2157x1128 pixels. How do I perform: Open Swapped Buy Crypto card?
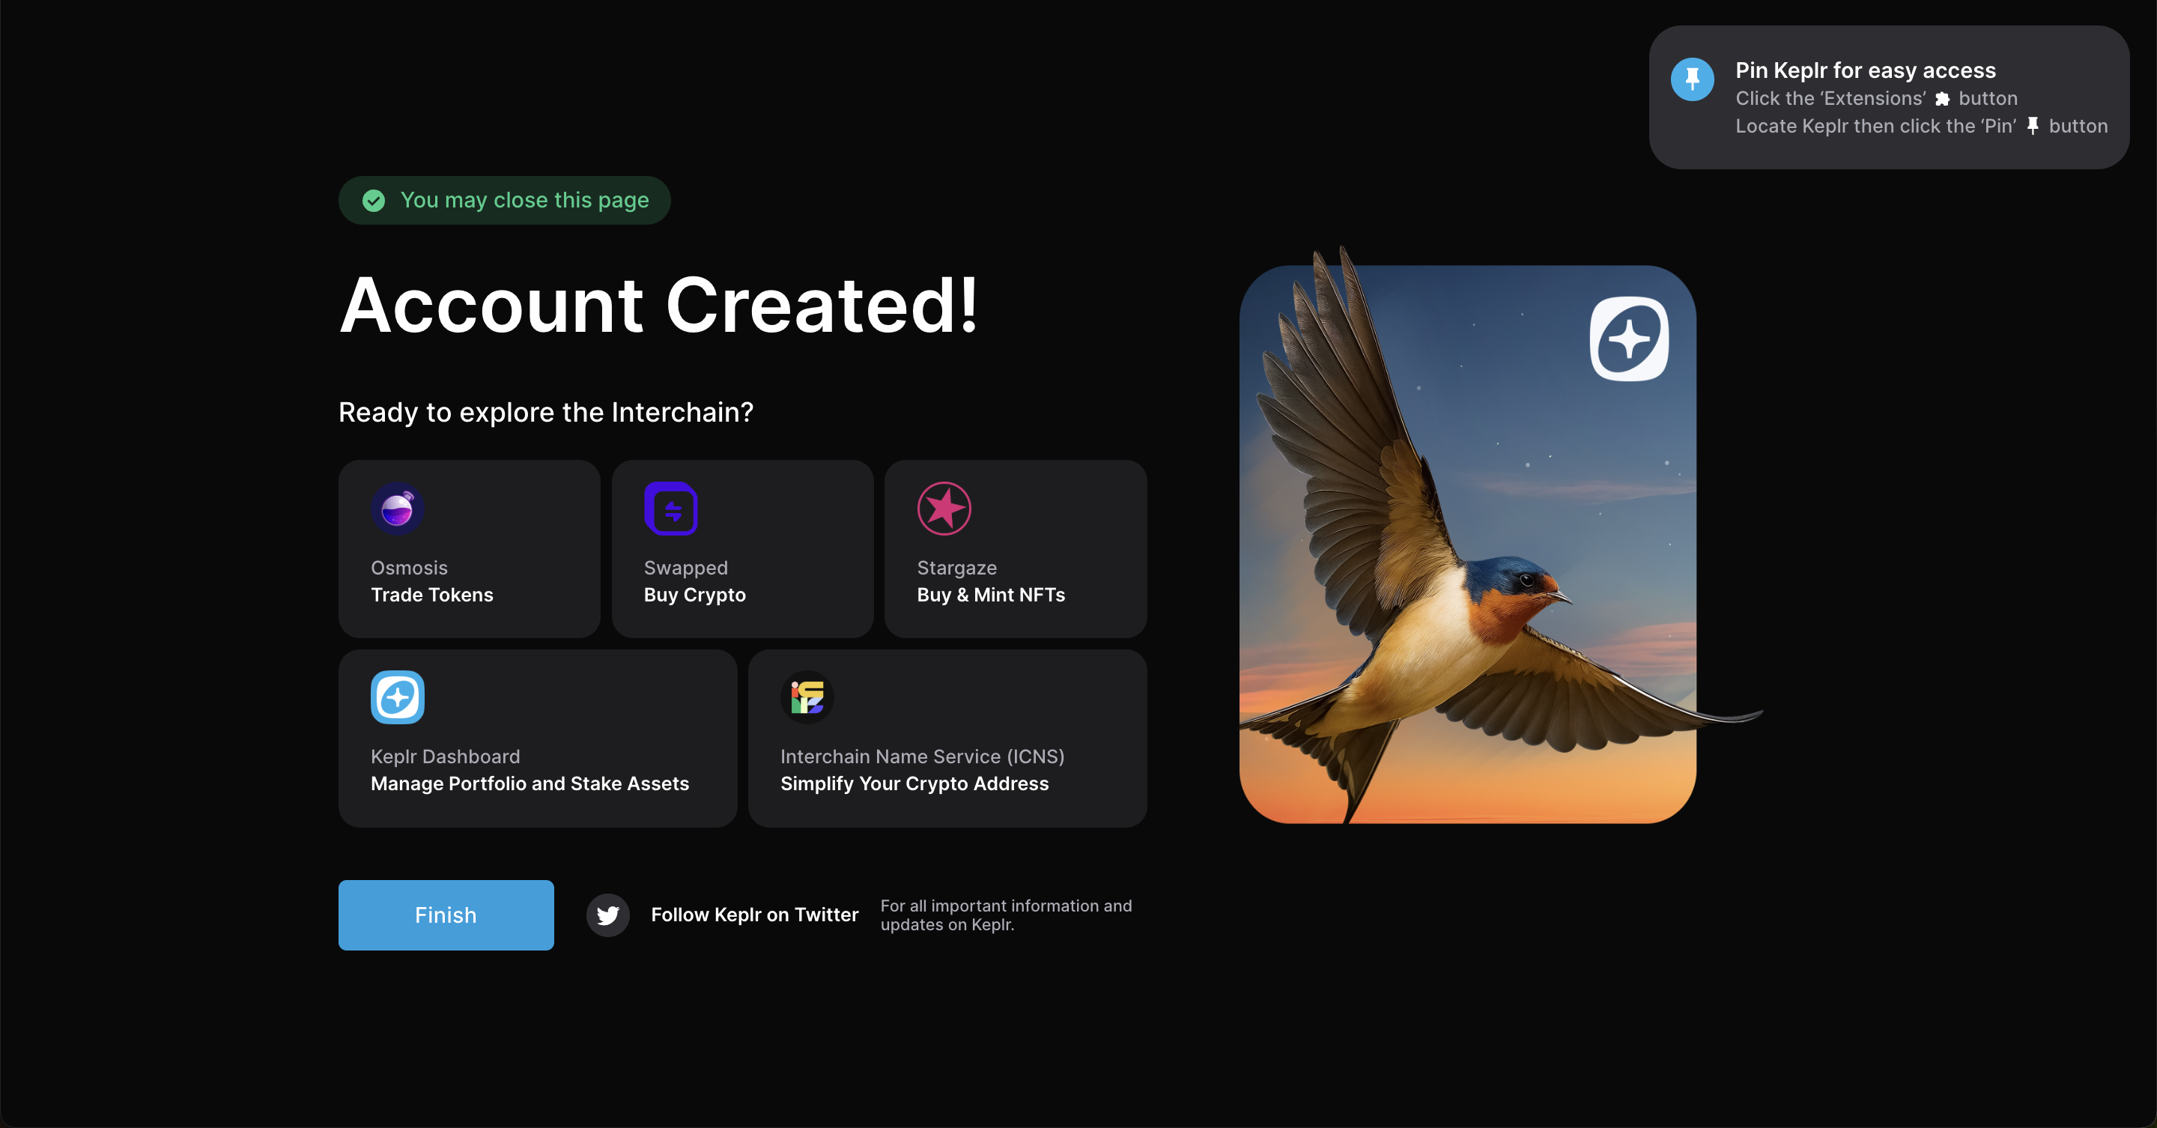742,548
